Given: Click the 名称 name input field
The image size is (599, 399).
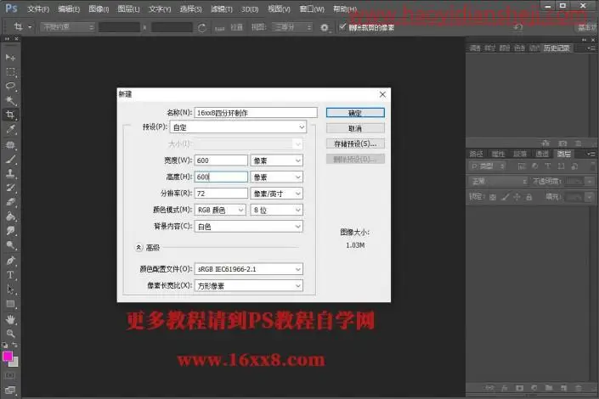Looking at the screenshot, I should tap(256, 113).
